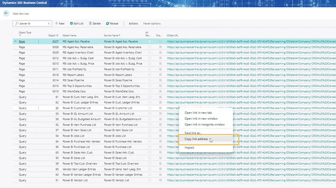Toggle Published for Power BI Customer List
This screenshot has height=188, width=336.
tap(160, 108)
